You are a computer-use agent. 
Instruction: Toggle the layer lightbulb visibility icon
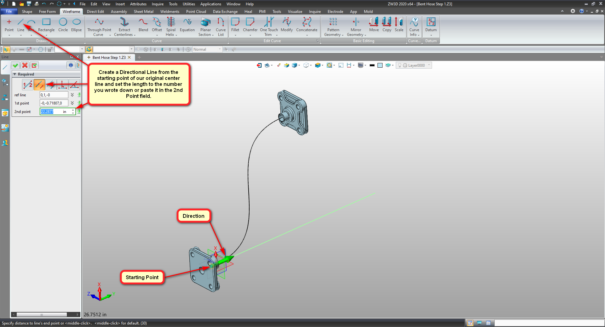[400, 65]
